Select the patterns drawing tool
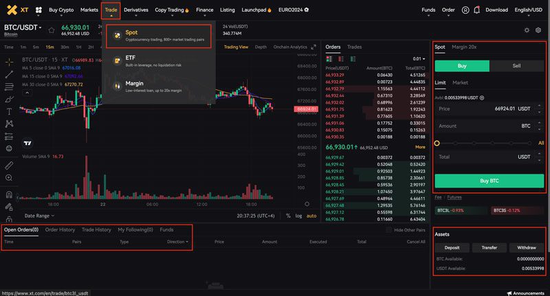 (x=9, y=124)
